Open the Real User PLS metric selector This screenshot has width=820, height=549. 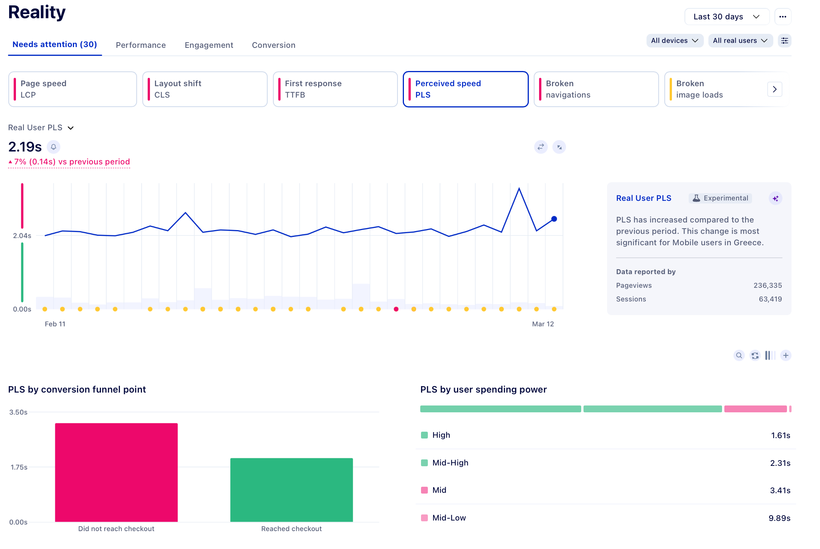coord(41,128)
